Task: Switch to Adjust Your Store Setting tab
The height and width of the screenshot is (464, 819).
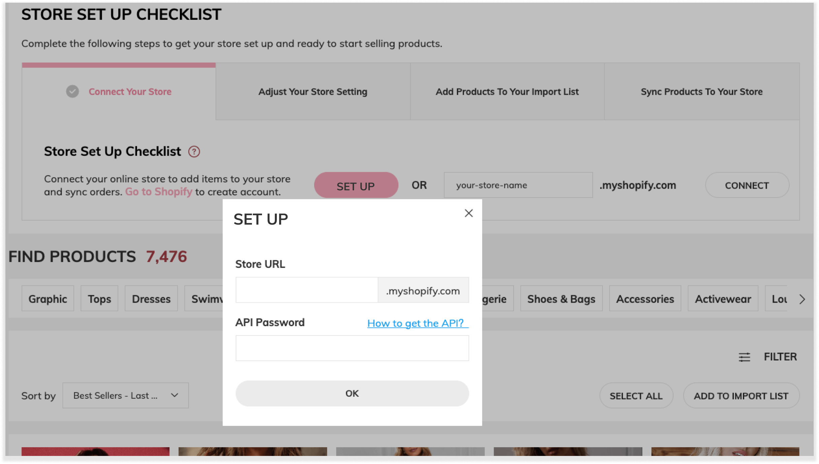Action: click(313, 91)
